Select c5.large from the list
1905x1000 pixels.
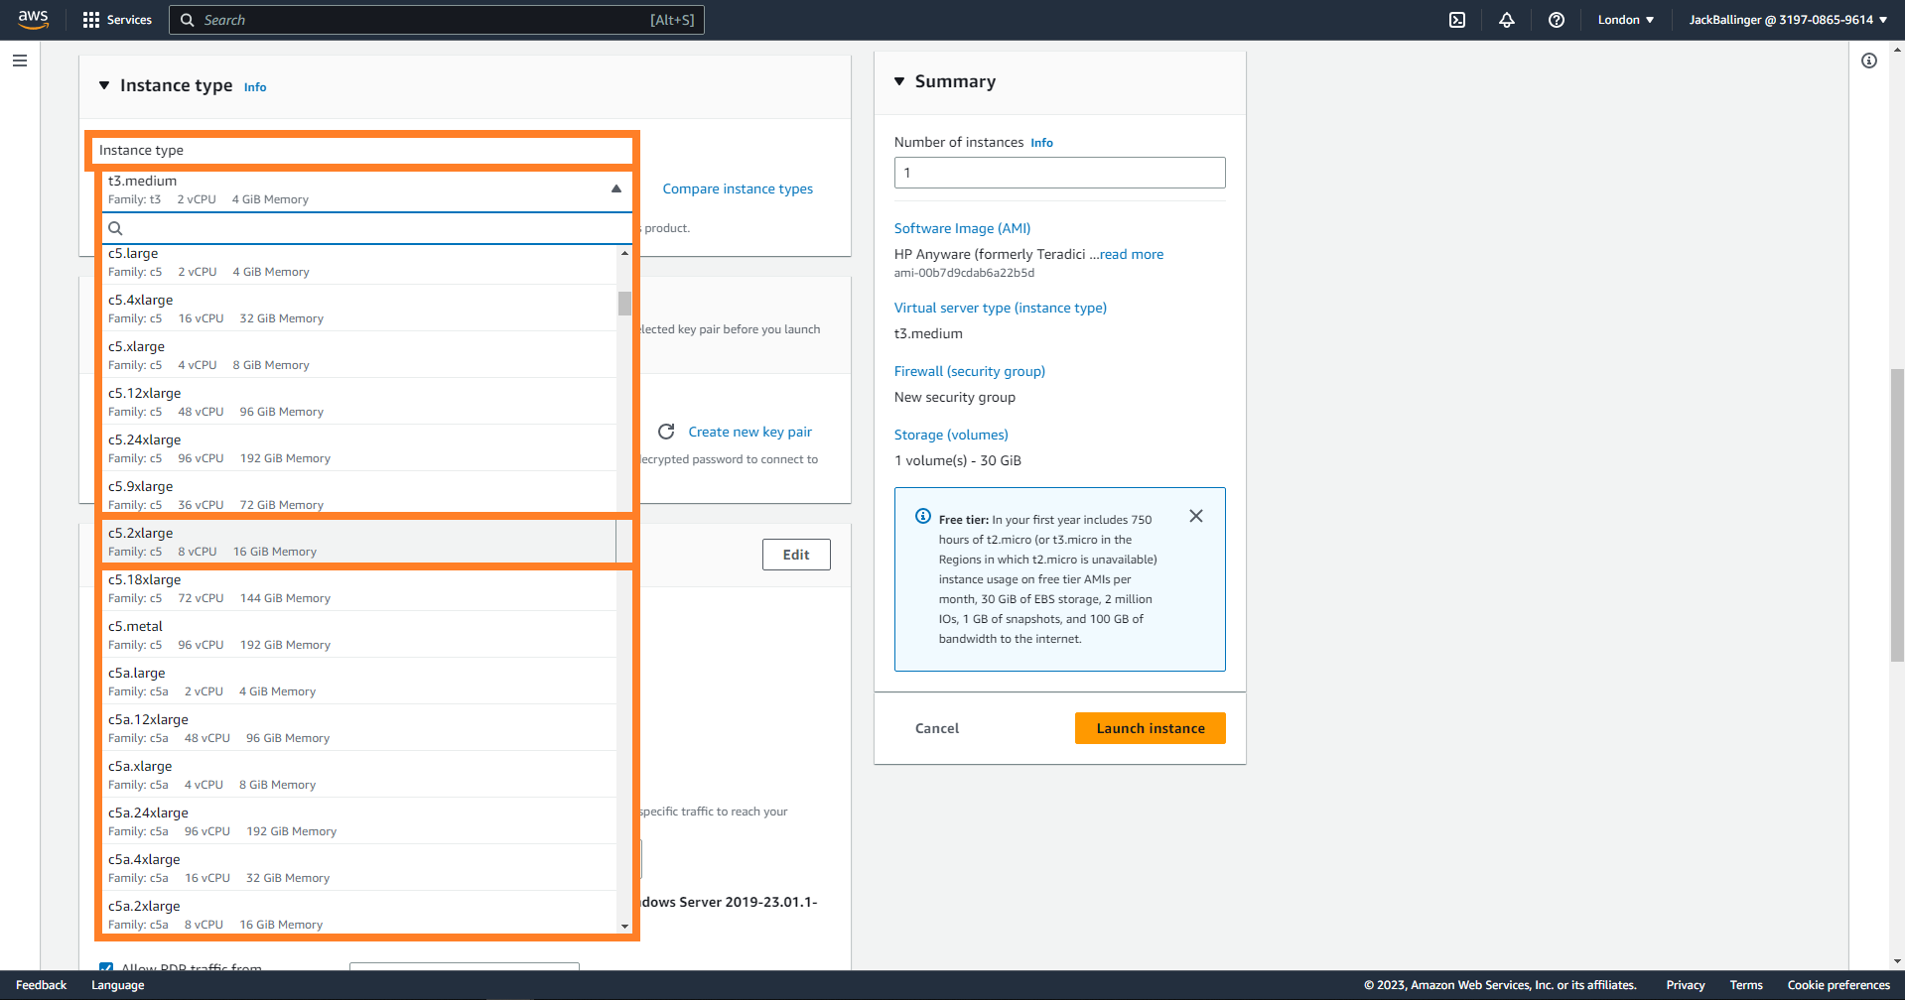(359, 262)
